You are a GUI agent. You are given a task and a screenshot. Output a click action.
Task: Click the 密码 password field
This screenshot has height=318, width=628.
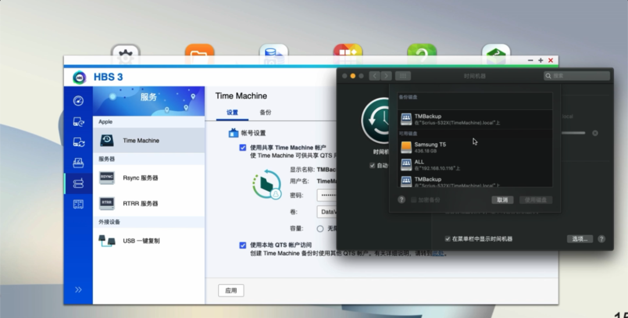(x=327, y=195)
